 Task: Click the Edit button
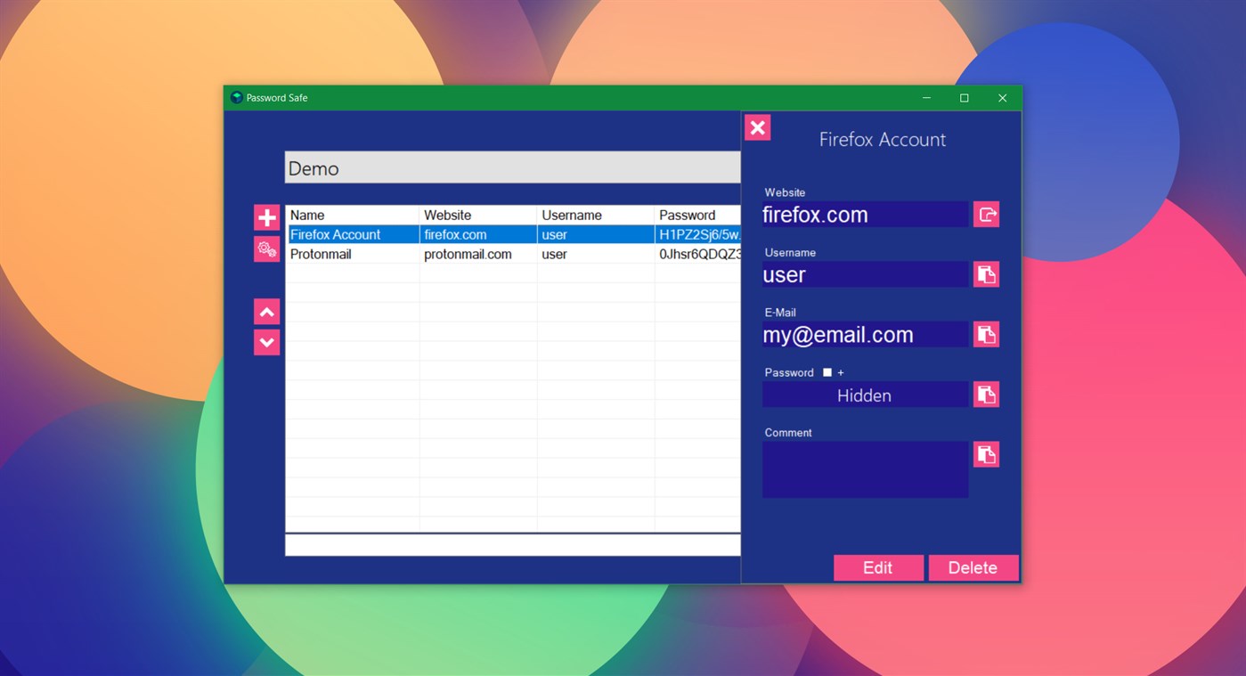pyautogui.click(x=878, y=567)
